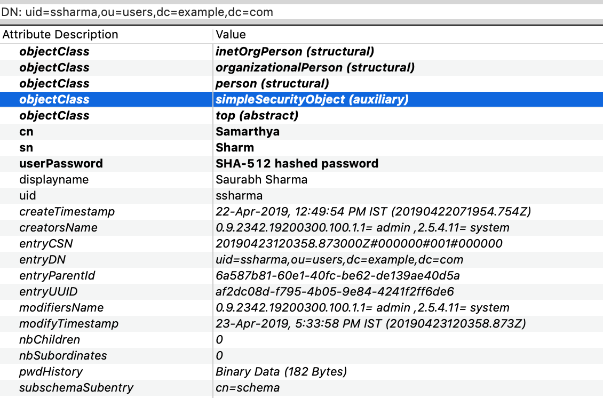Select the entryParentId attribute row
This screenshot has height=398, width=603.
tap(213, 275)
